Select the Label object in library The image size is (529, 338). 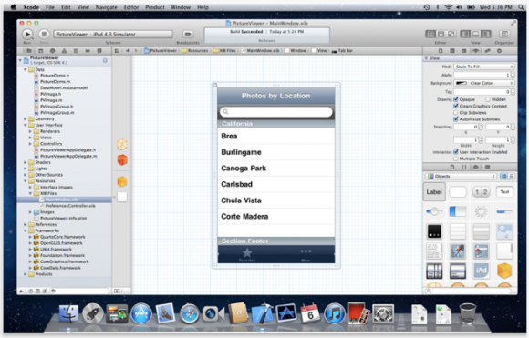pyautogui.click(x=434, y=191)
